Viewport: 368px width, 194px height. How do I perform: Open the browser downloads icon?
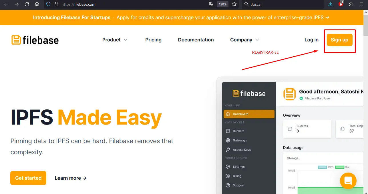(x=331, y=4)
